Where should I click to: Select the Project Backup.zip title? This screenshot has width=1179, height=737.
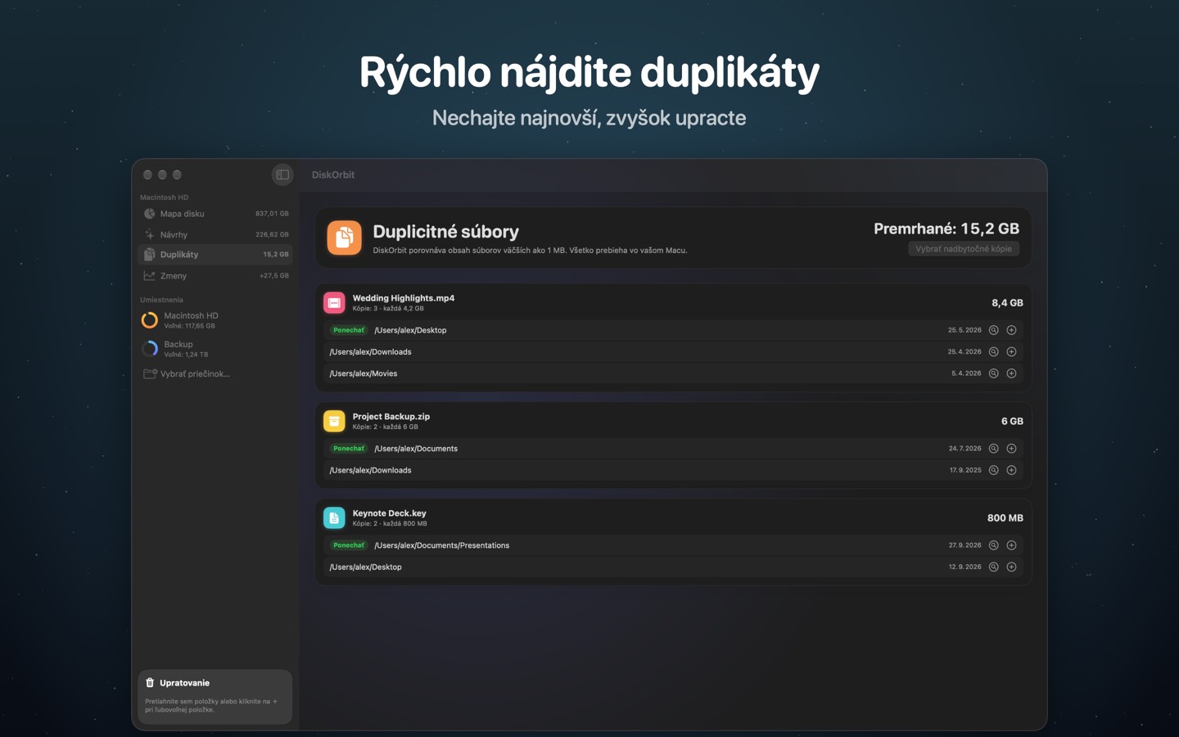point(391,416)
